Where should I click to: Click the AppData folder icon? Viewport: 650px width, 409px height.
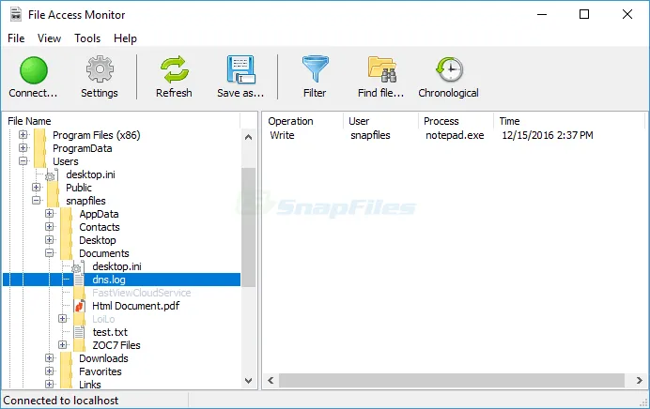(67, 214)
